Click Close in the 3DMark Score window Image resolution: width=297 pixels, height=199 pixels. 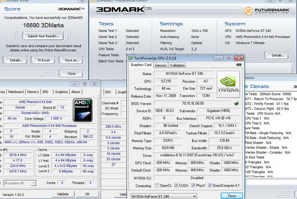tap(71, 73)
